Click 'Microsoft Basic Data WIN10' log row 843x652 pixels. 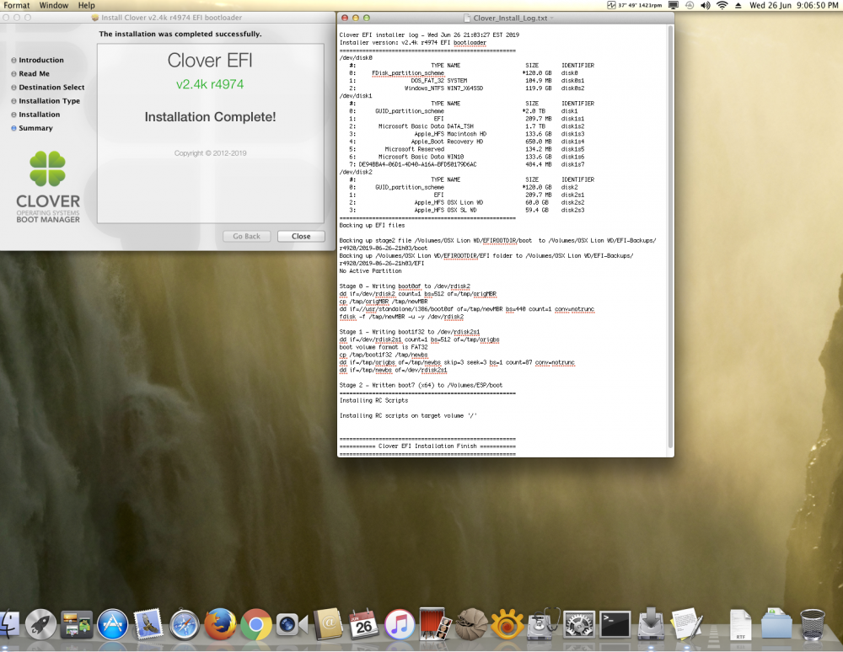click(x=467, y=157)
